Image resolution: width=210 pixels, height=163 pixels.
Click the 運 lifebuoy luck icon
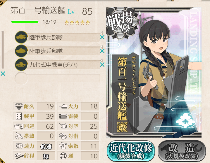(63, 156)
